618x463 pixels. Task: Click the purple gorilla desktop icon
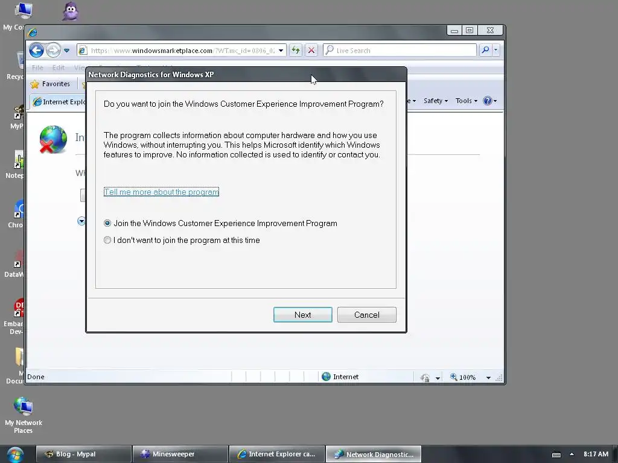[71, 11]
